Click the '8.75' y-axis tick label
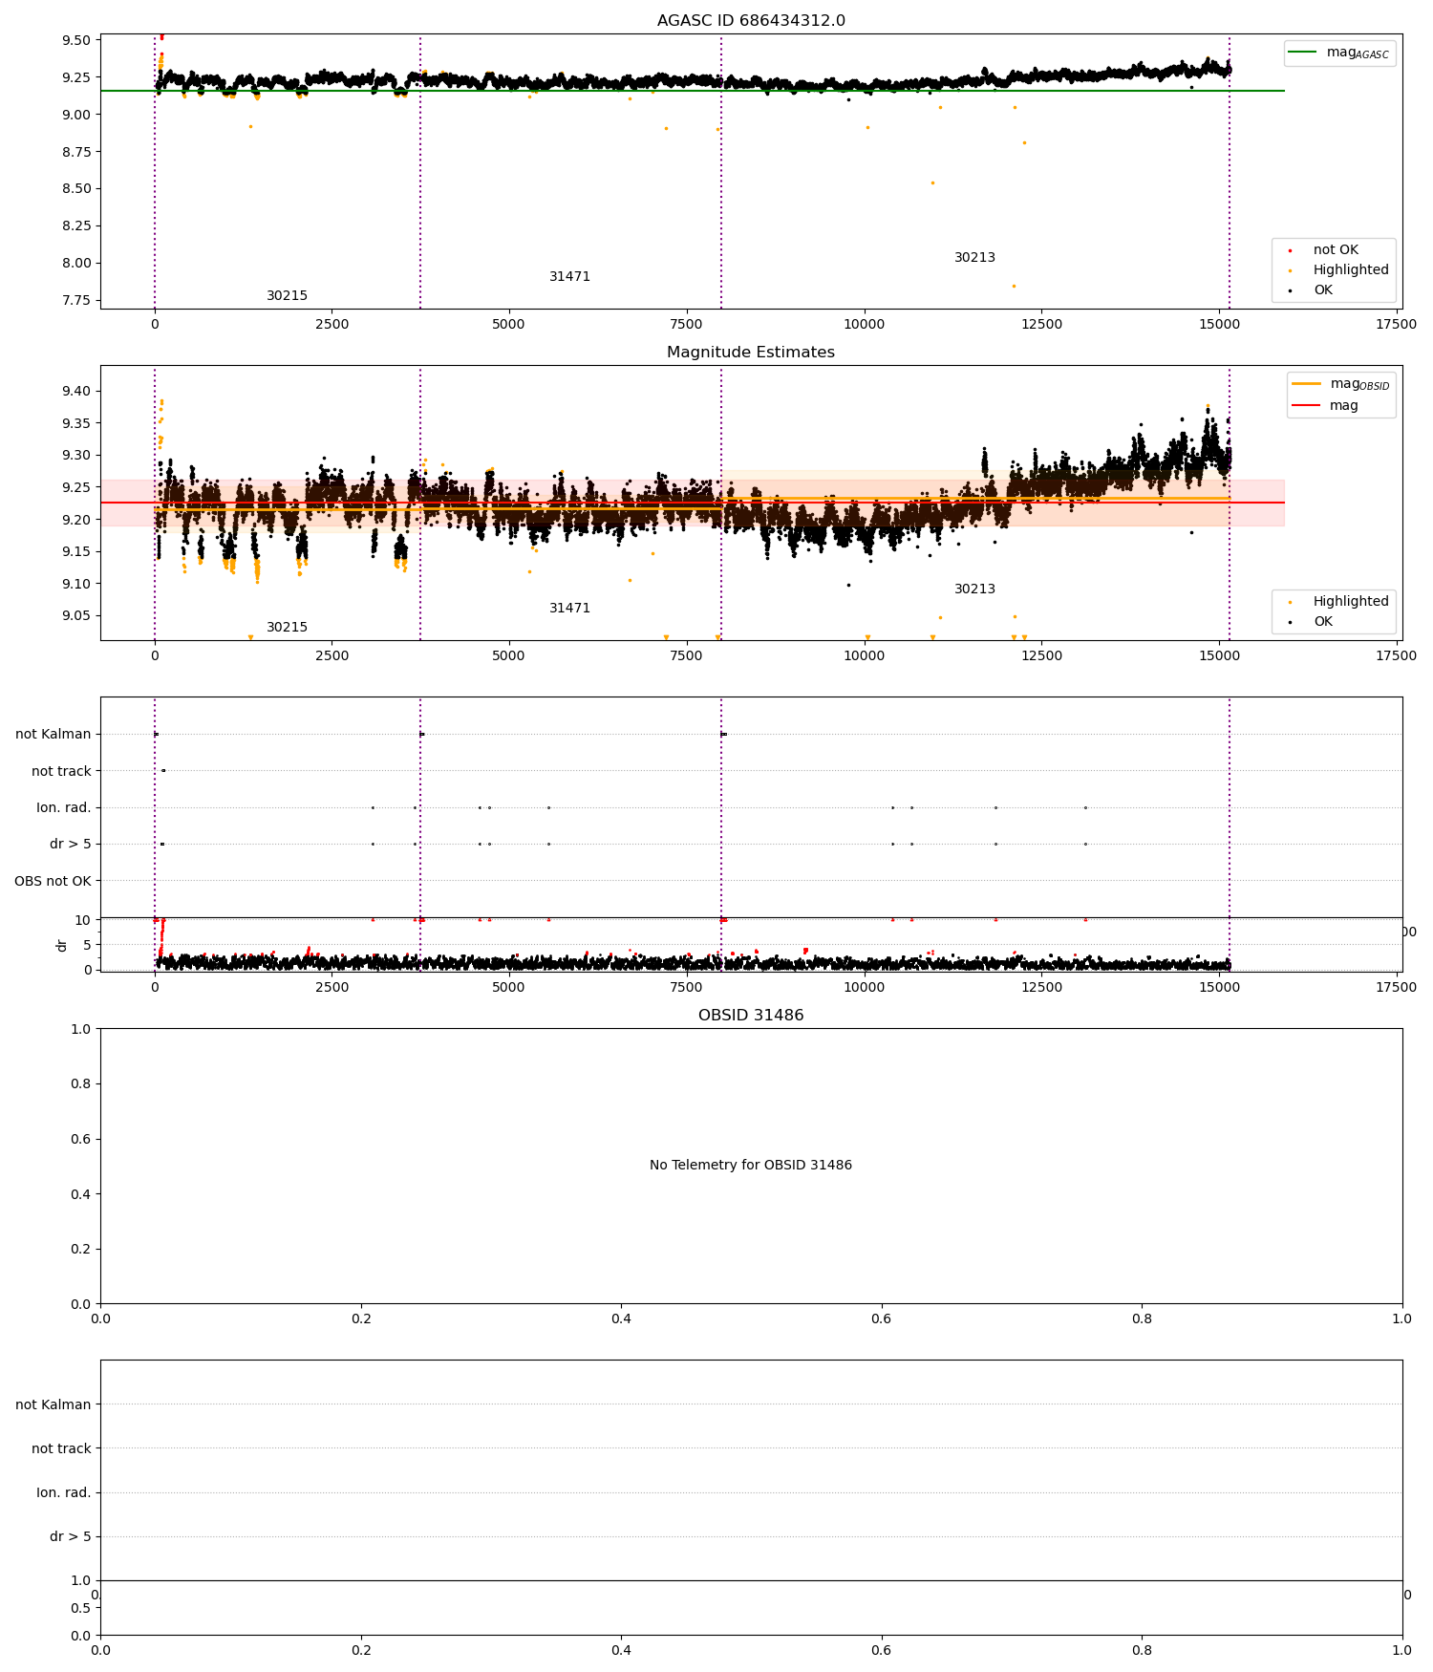 [x=77, y=152]
